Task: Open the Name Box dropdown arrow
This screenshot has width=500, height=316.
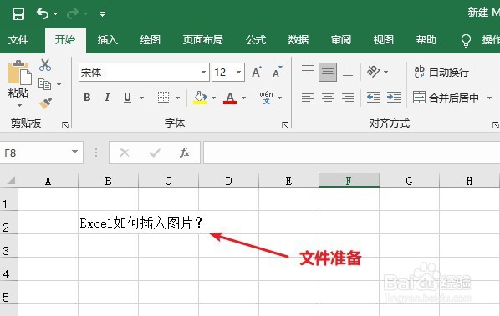Action: 74,152
